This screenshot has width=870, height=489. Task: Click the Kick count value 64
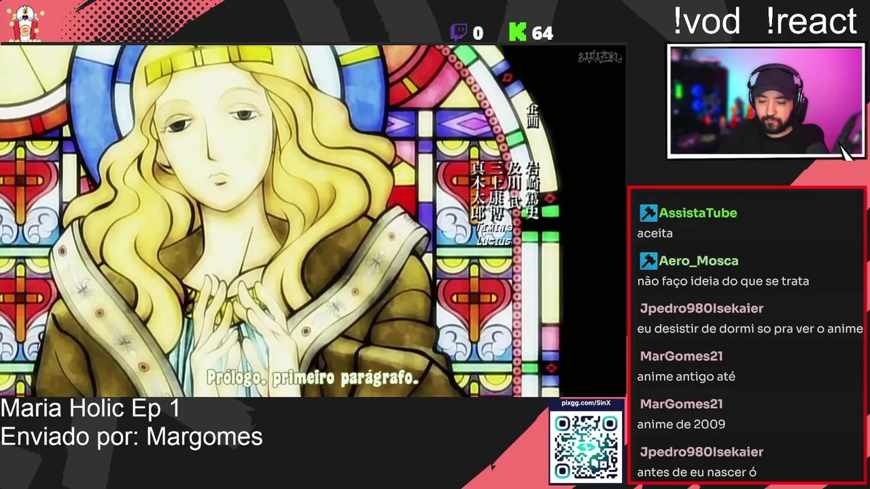(x=542, y=33)
